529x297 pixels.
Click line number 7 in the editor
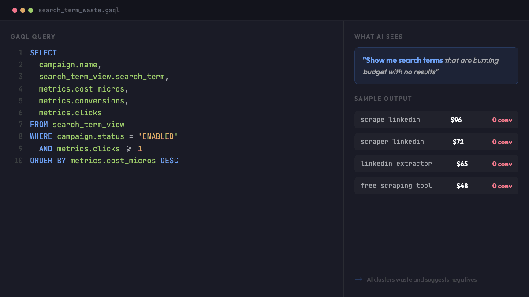coord(20,125)
